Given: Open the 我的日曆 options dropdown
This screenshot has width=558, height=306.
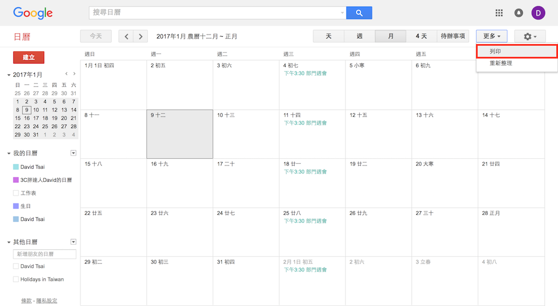Looking at the screenshot, I should coord(73,153).
